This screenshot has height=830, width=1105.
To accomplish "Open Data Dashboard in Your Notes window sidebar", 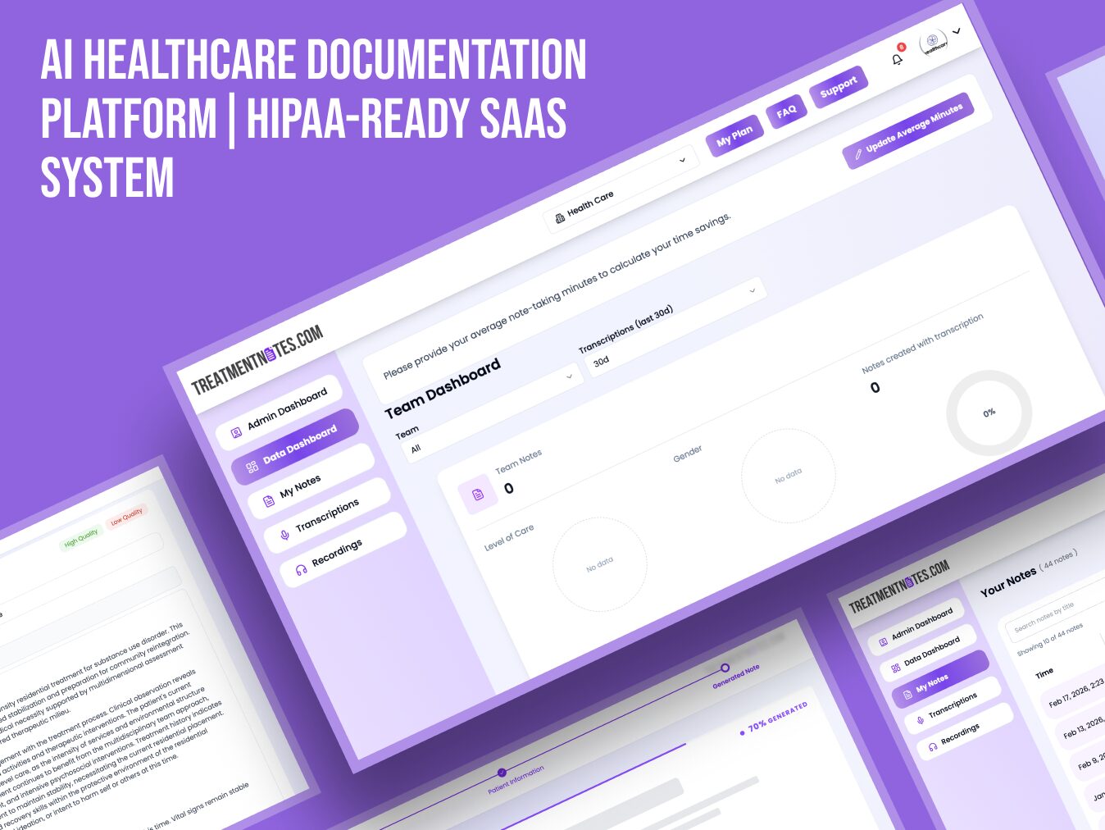I will (930, 653).
